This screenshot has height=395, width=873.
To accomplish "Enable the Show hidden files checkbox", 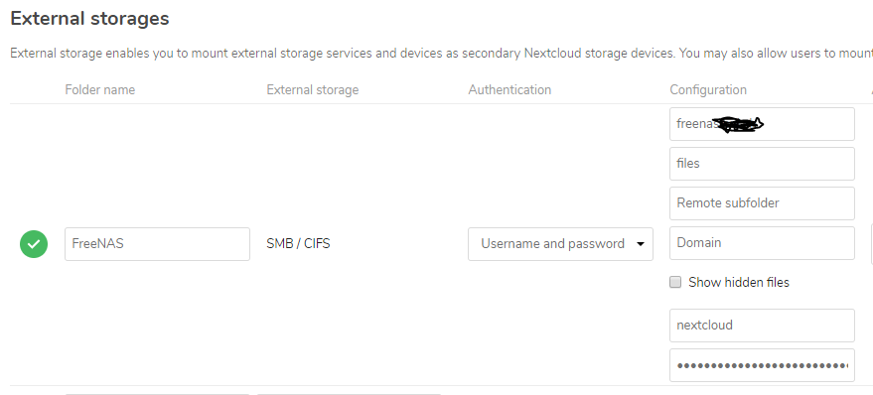I will pyautogui.click(x=675, y=282).
